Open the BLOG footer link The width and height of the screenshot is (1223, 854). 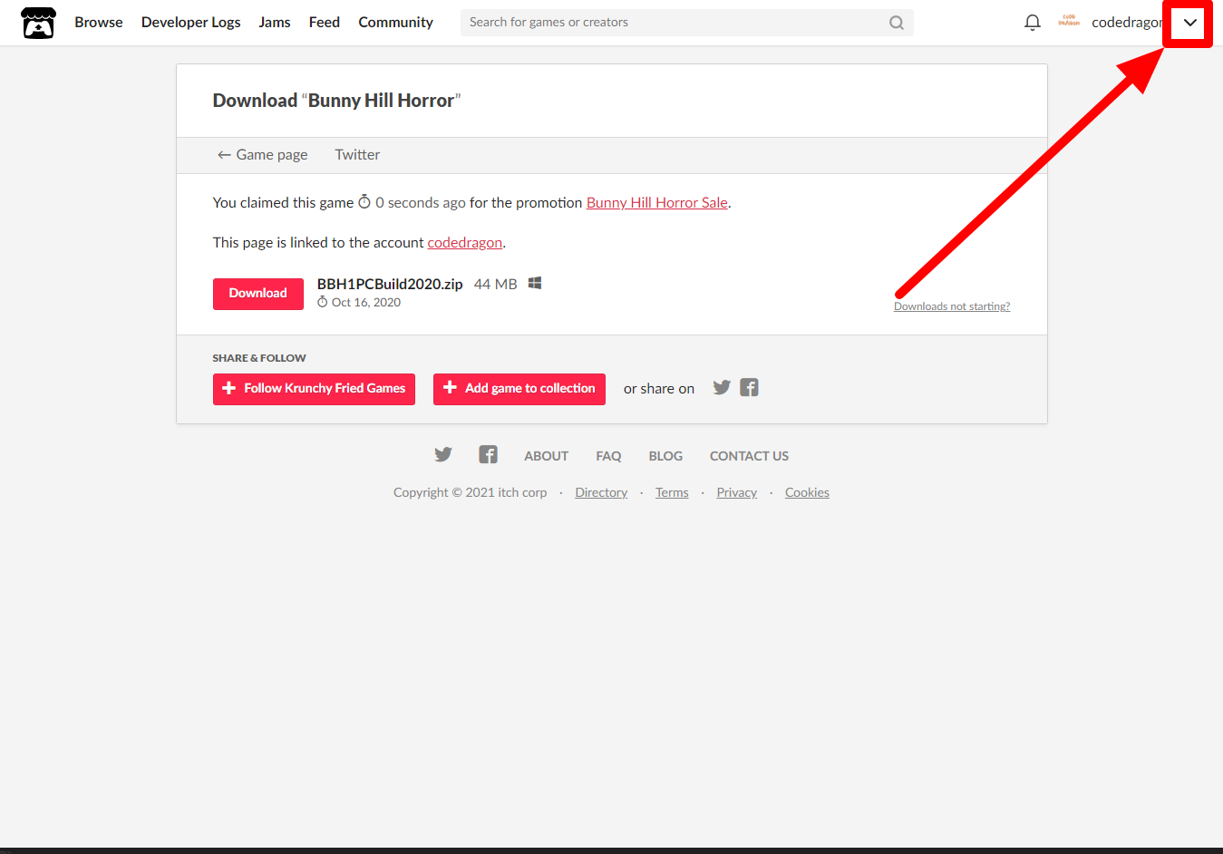click(665, 456)
